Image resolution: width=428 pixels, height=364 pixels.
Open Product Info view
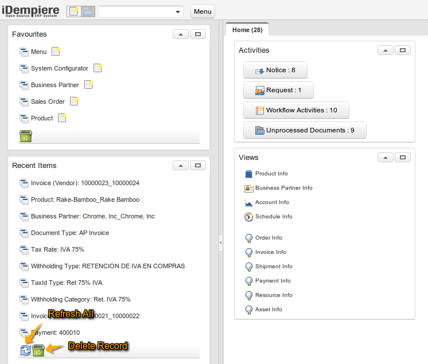point(271,174)
